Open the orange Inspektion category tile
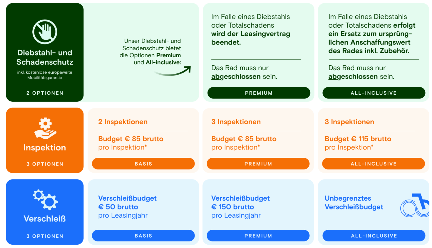Viewport: 432px width, 248px height. [45, 140]
